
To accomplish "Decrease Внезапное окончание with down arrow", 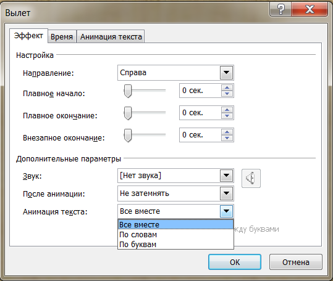I will (227, 138).
